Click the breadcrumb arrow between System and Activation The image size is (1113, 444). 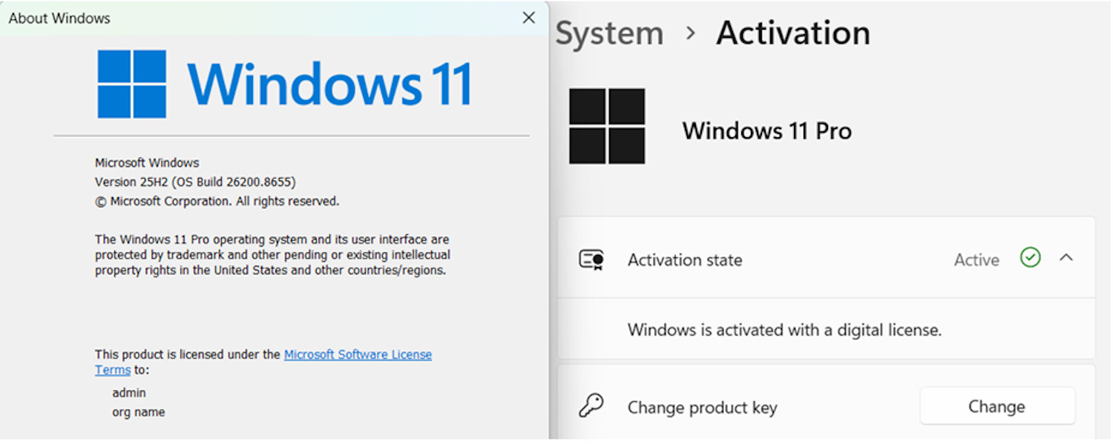(691, 33)
